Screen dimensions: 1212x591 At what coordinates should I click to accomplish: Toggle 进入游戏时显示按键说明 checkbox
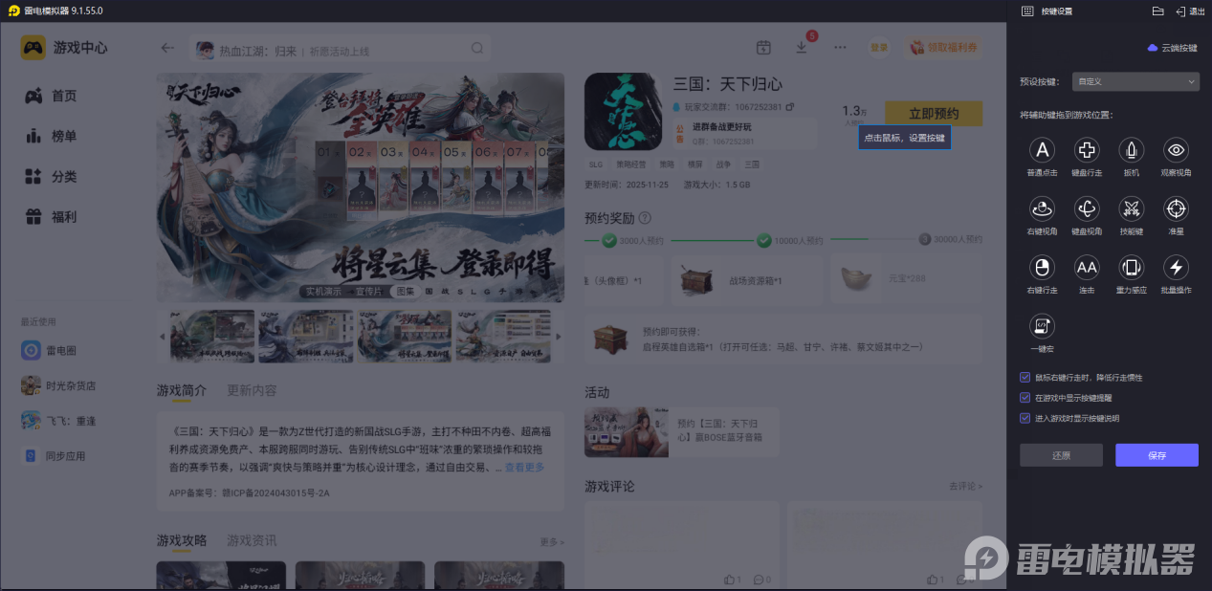[1025, 418]
